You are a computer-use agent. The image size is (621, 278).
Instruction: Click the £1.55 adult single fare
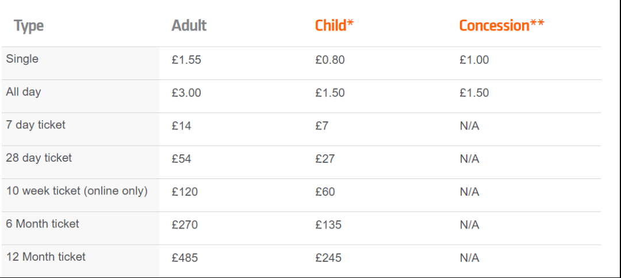pos(186,60)
